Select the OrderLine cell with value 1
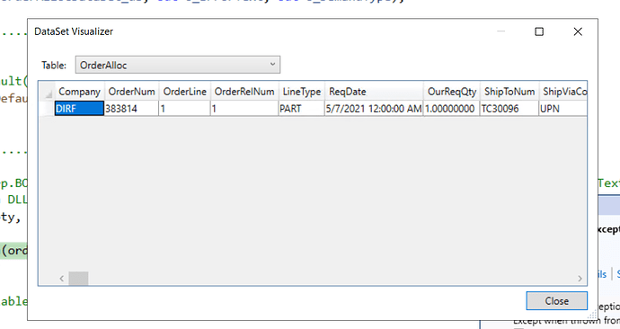This screenshot has width=620, height=329. pos(185,109)
